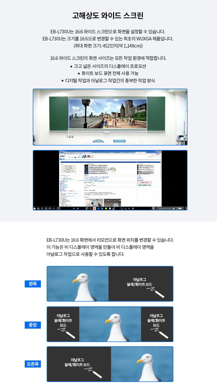Click the selection tool icon beside the eraser
The height and width of the screenshot is (389, 217).
[x=122, y=208]
